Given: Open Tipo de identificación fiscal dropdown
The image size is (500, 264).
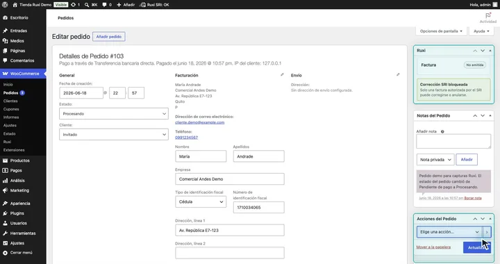Looking at the screenshot, I should tap(201, 202).
